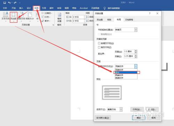Click the left indent 0 字符 field
This screenshot has height=126, width=174.
(x=78, y=17)
